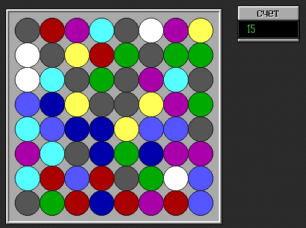Viewport: 306px width, 228px height.
Task: Click the red ball between yellow and green balls
Action: (x=101, y=55)
